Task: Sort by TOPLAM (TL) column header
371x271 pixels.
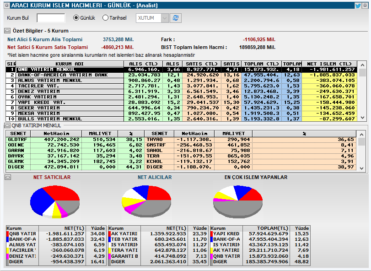Action: click(x=262, y=64)
